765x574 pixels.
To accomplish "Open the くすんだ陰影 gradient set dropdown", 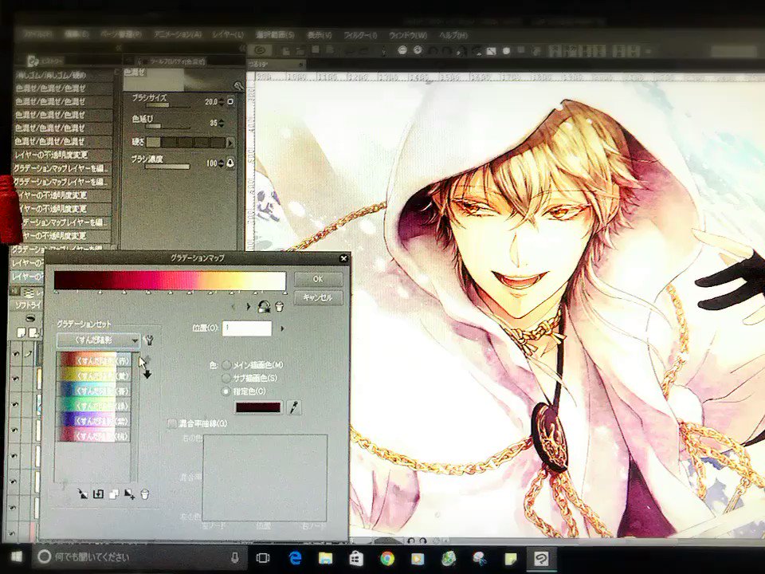I will click(x=99, y=340).
